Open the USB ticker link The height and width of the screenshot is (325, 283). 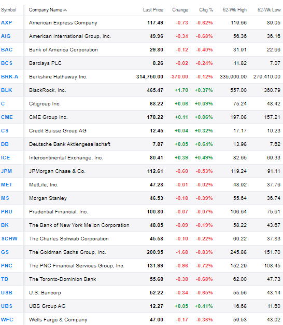tap(7, 292)
